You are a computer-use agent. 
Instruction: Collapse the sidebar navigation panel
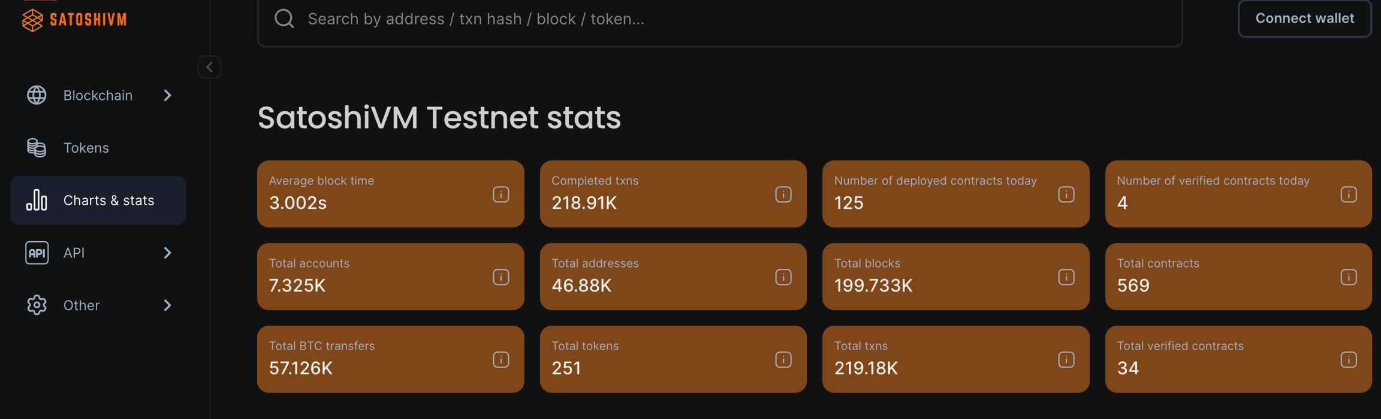[209, 67]
